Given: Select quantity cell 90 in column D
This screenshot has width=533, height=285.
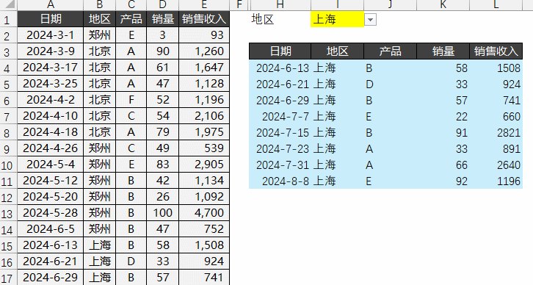Looking at the screenshot, I should pyautogui.click(x=163, y=51).
